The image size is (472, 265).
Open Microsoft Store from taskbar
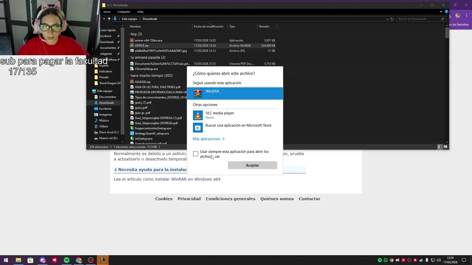click(x=30, y=260)
